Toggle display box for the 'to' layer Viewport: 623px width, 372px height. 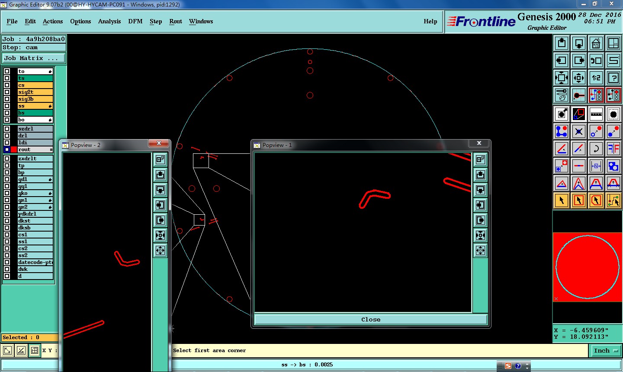(x=7, y=71)
